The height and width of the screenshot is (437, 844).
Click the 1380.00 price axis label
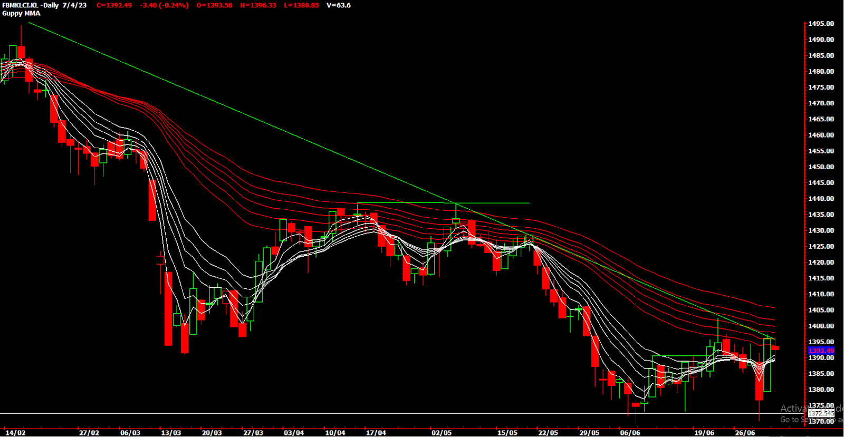pyautogui.click(x=821, y=390)
